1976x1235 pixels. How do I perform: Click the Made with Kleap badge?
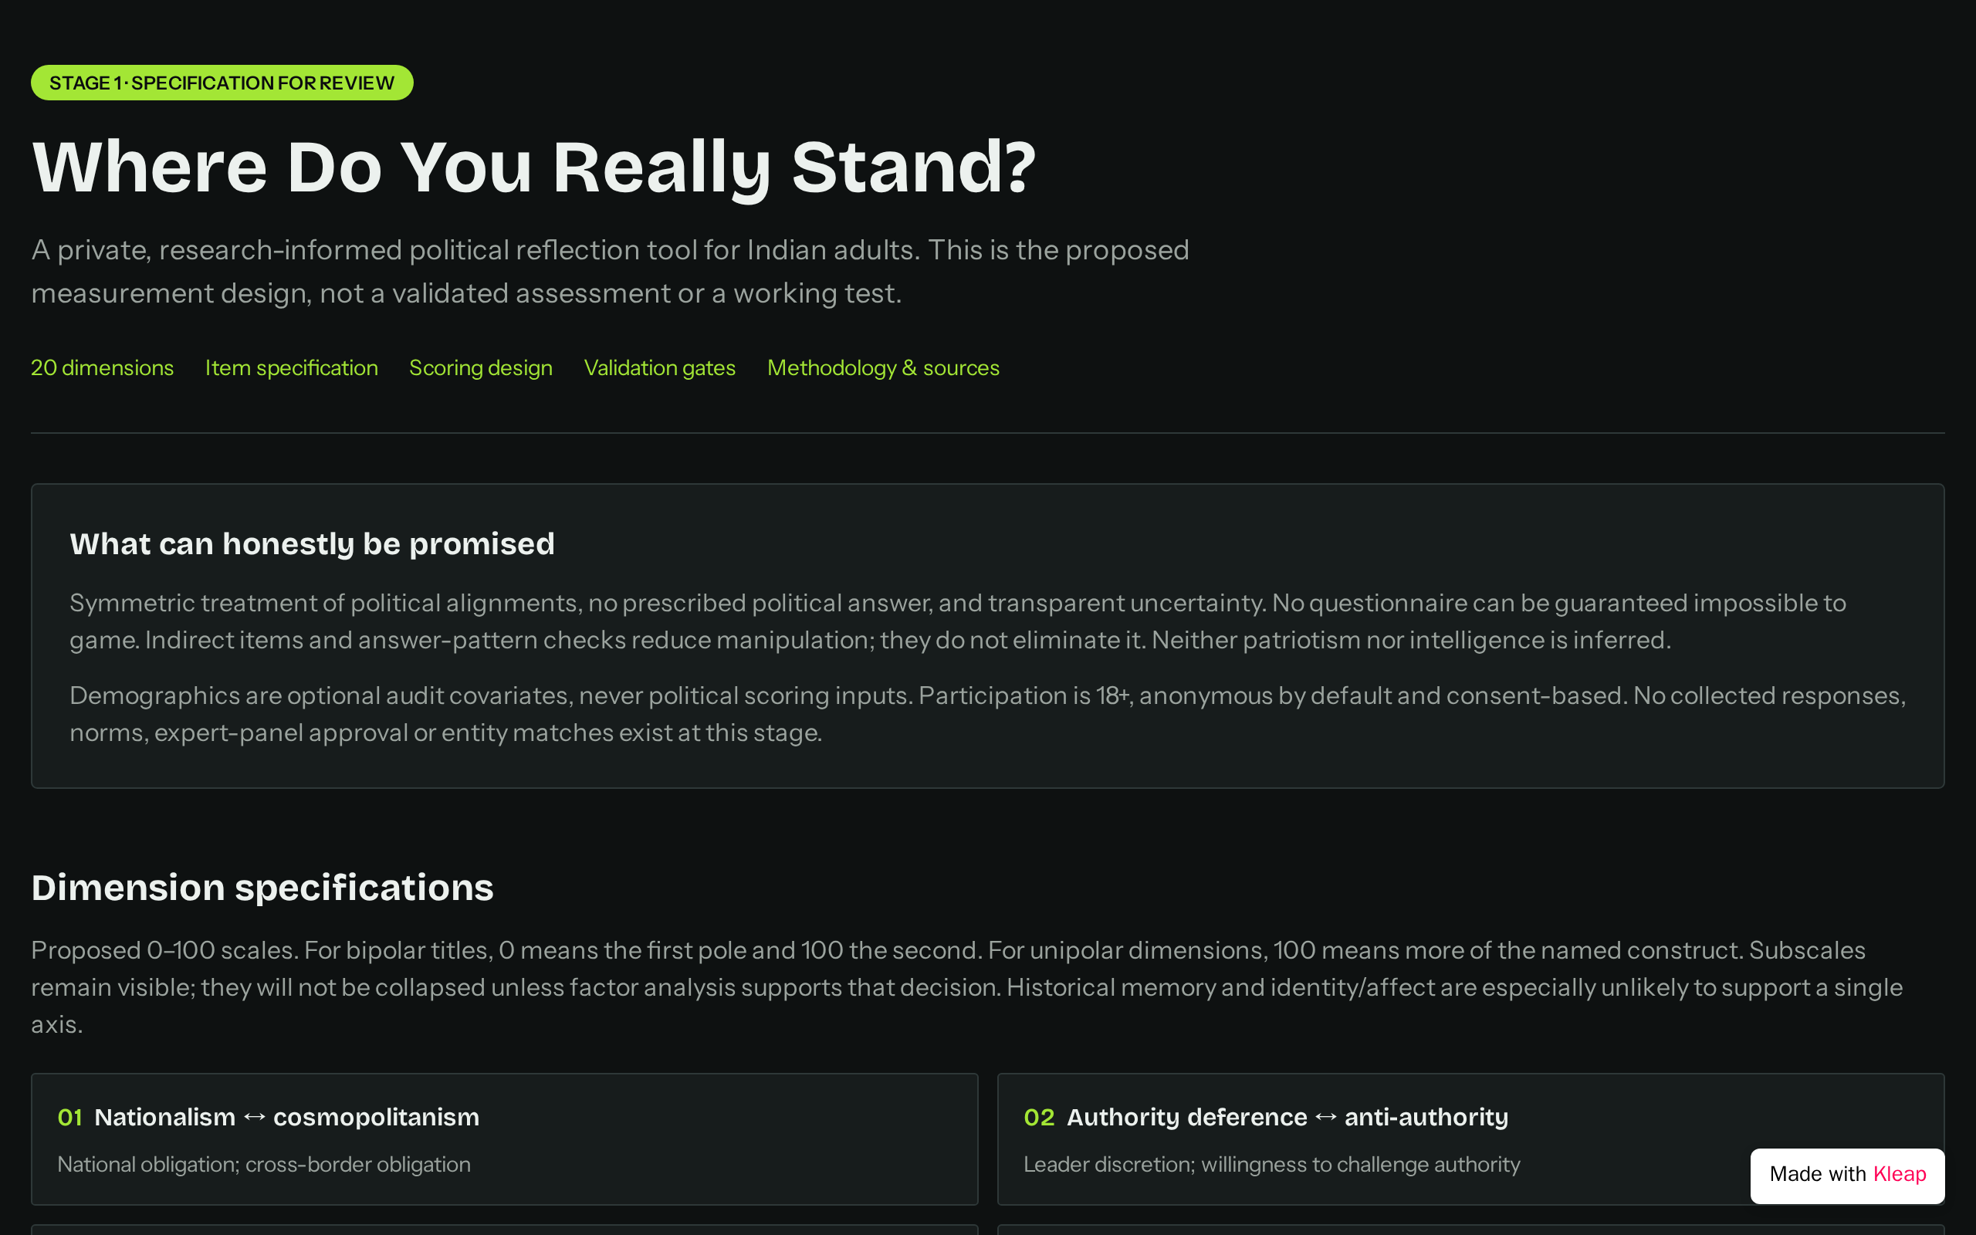(x=1847, y=1175)
